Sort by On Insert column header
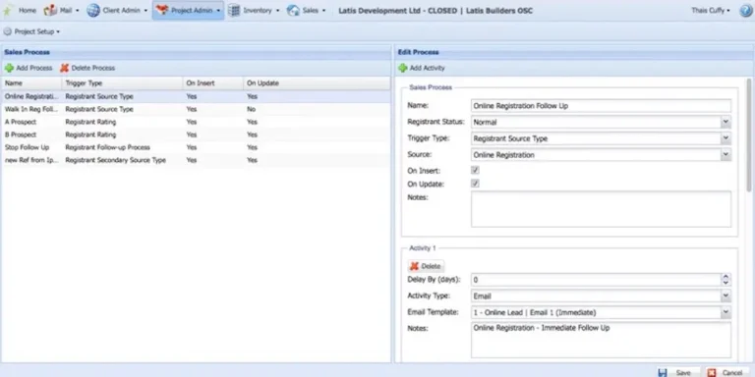Image resolution: width=755 pixels, height=377 pixels. 212,83
